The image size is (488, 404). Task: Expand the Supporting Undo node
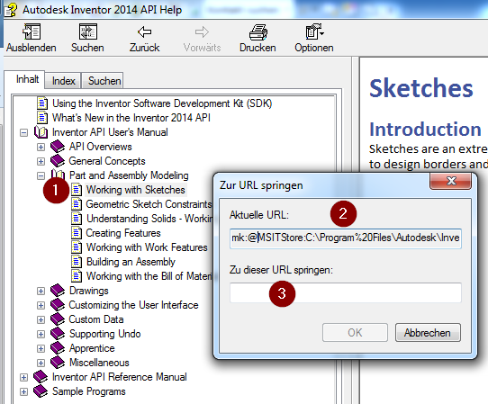tap(41, 335)
